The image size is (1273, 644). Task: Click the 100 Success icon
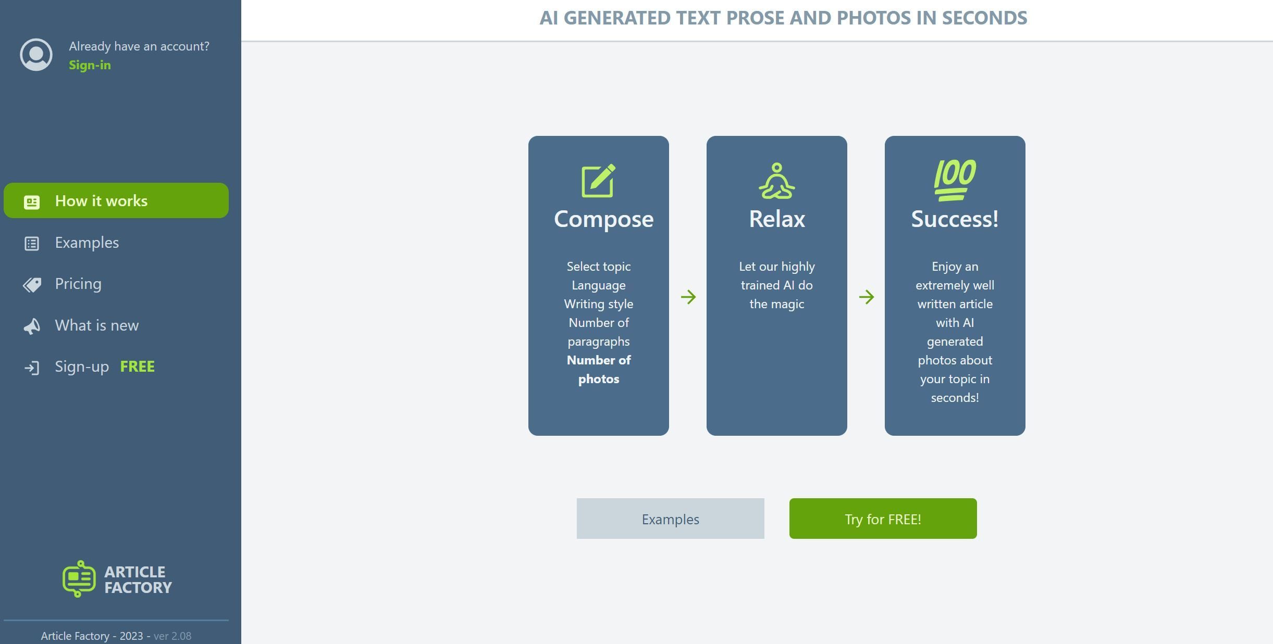tap(955, 180)
